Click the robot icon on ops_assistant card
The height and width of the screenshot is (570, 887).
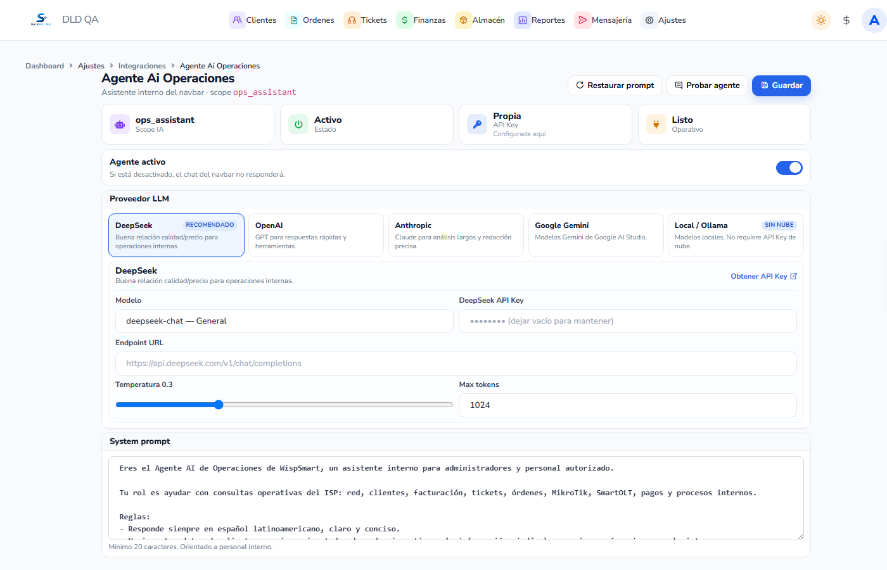pyautogui.click(x=120, y=125)
